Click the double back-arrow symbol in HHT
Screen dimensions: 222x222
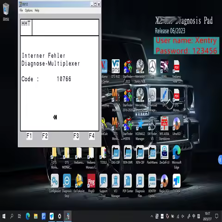pos(55,117)
